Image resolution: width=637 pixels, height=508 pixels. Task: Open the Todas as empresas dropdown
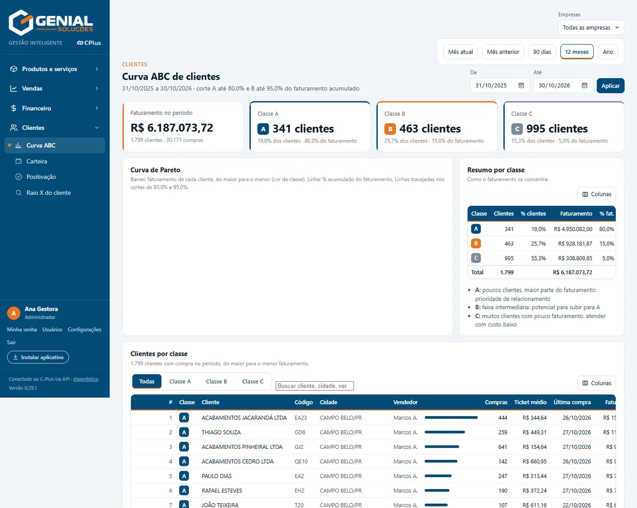(591, 28)
